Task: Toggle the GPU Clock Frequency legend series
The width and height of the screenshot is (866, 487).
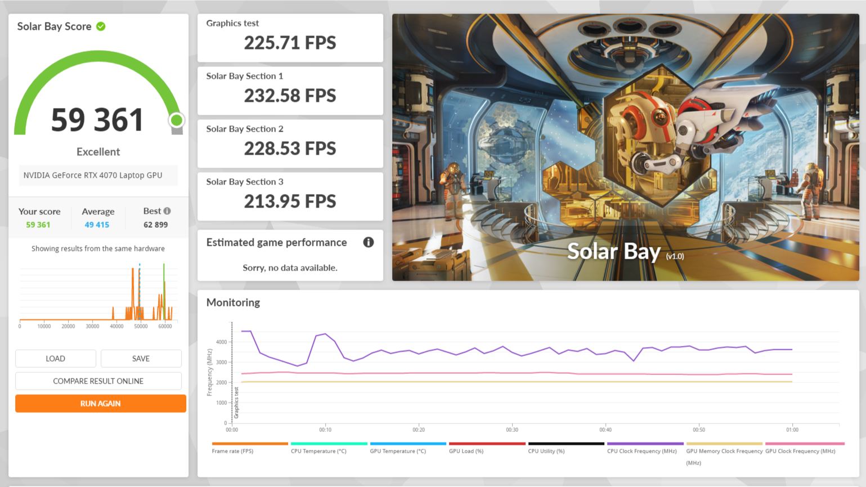Action: click(804, 448)
